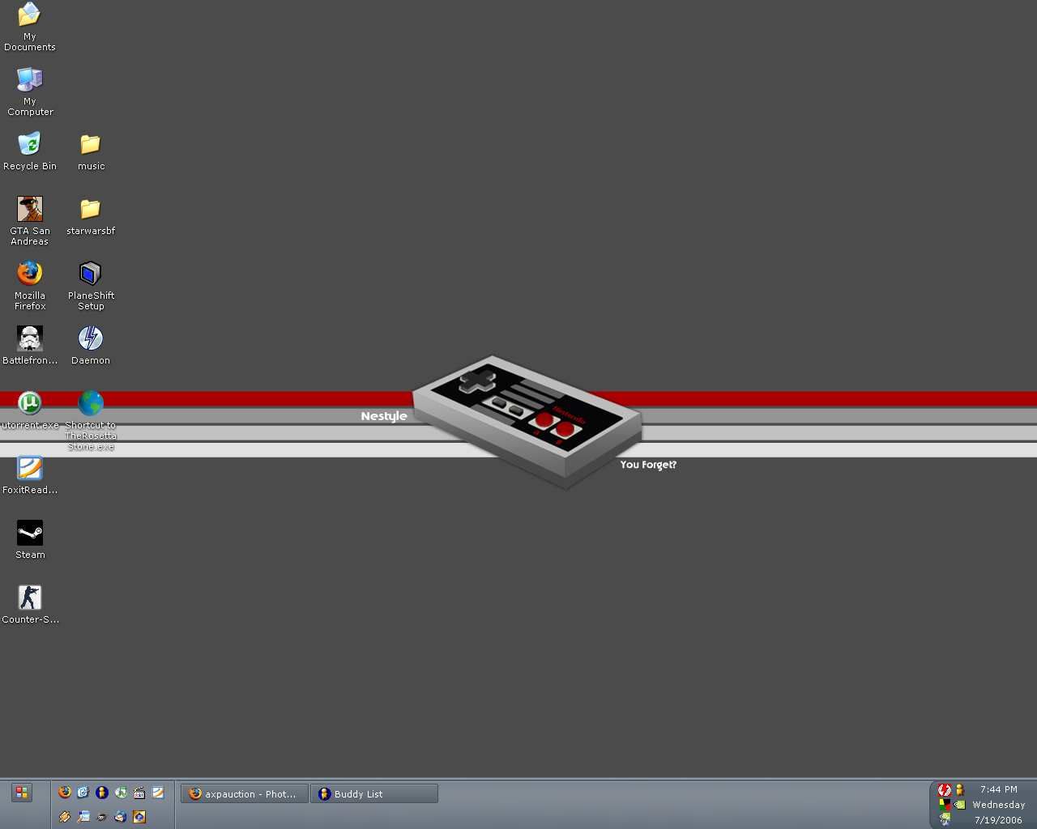Launch Thunderbird from the quick launch bar
Image resolution: width=1037 pixels, height=829 pixels.
121,817
